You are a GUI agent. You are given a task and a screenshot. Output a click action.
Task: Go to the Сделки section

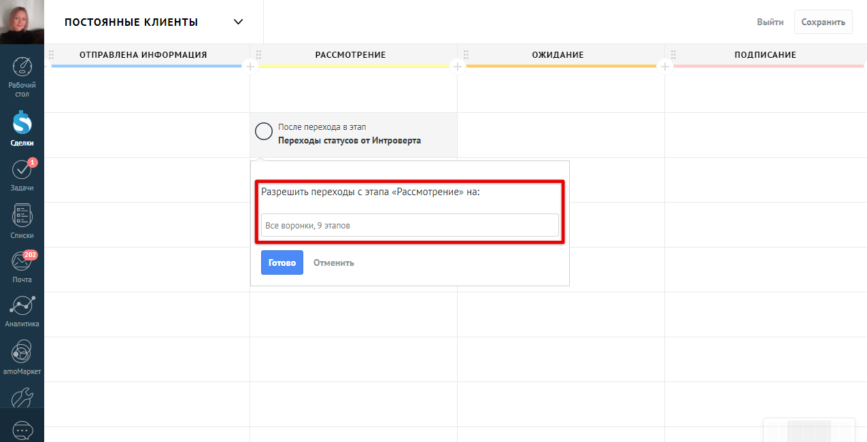point(22,129)
